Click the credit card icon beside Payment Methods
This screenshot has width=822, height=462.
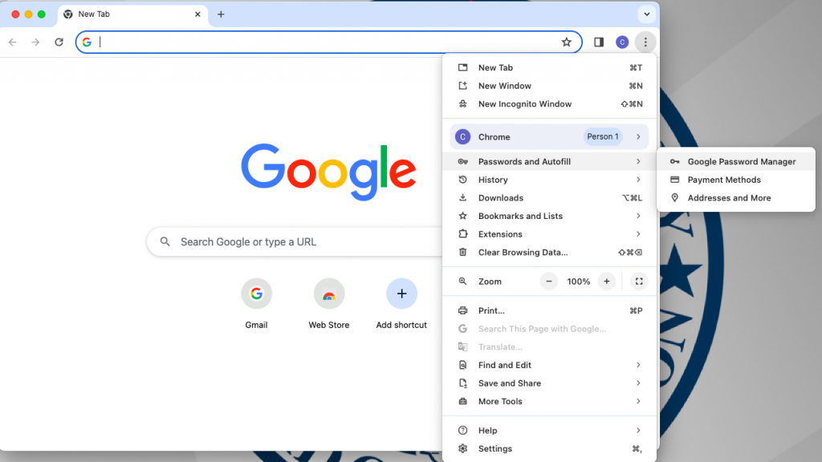click(x=674, y=180)
